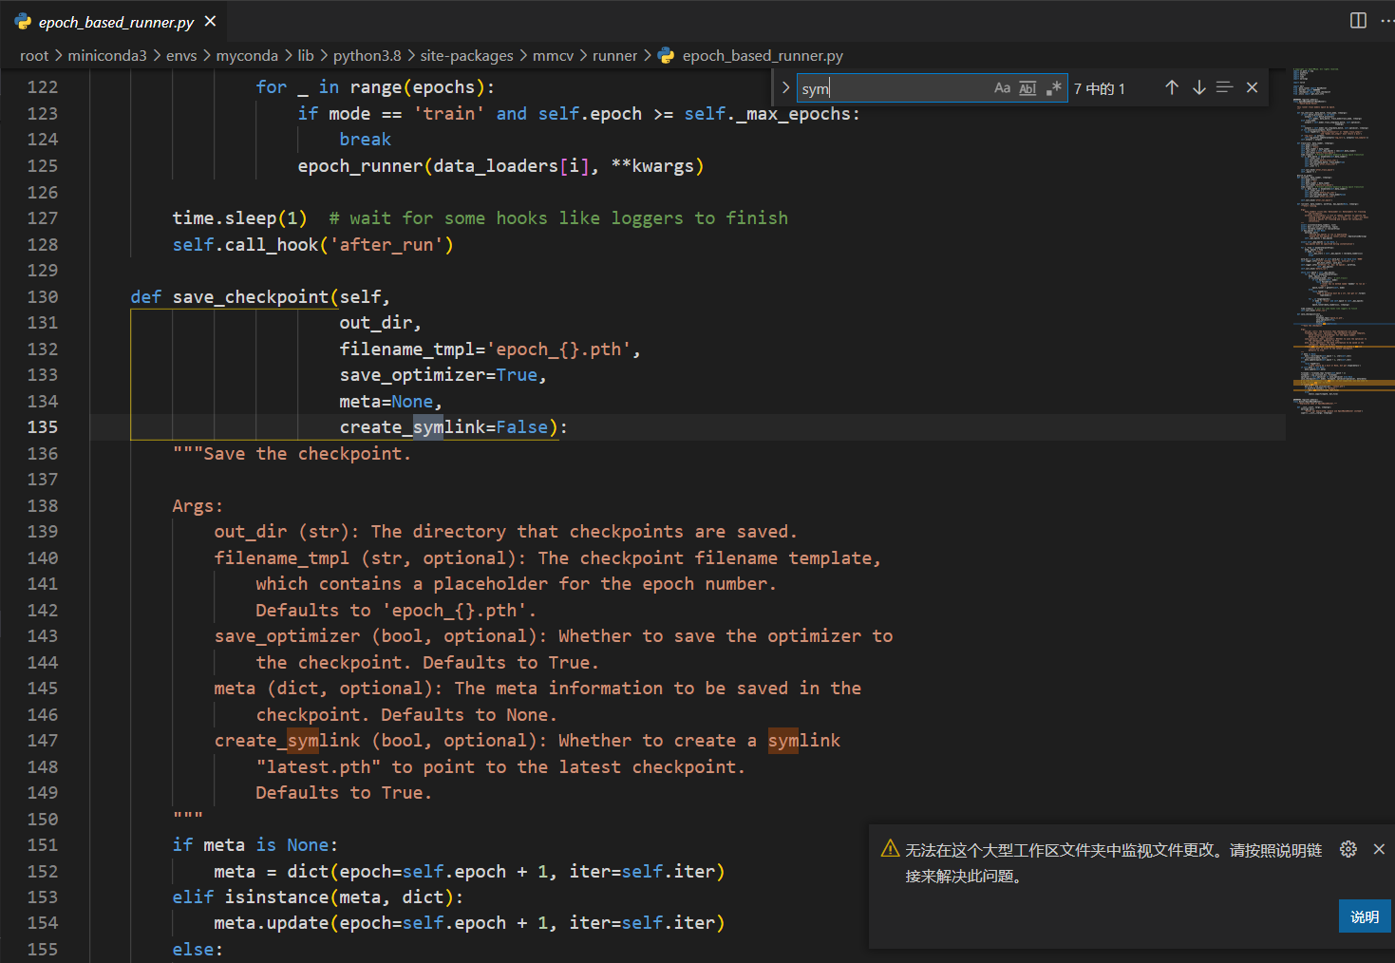This screenshot has width=1395, height=963.
Task: Click the Python icon on the epoch_based_runner.py tab
Action: tap(23, 21)
